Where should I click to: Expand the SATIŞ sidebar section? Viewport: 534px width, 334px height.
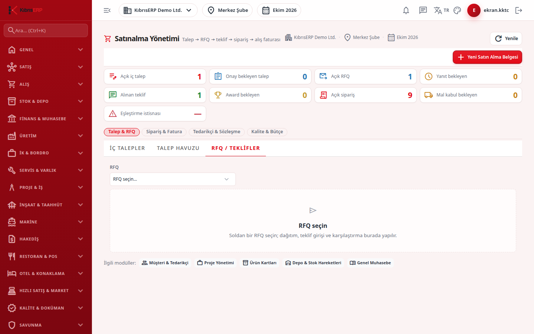pyautogui.click(x=46, y=67)
